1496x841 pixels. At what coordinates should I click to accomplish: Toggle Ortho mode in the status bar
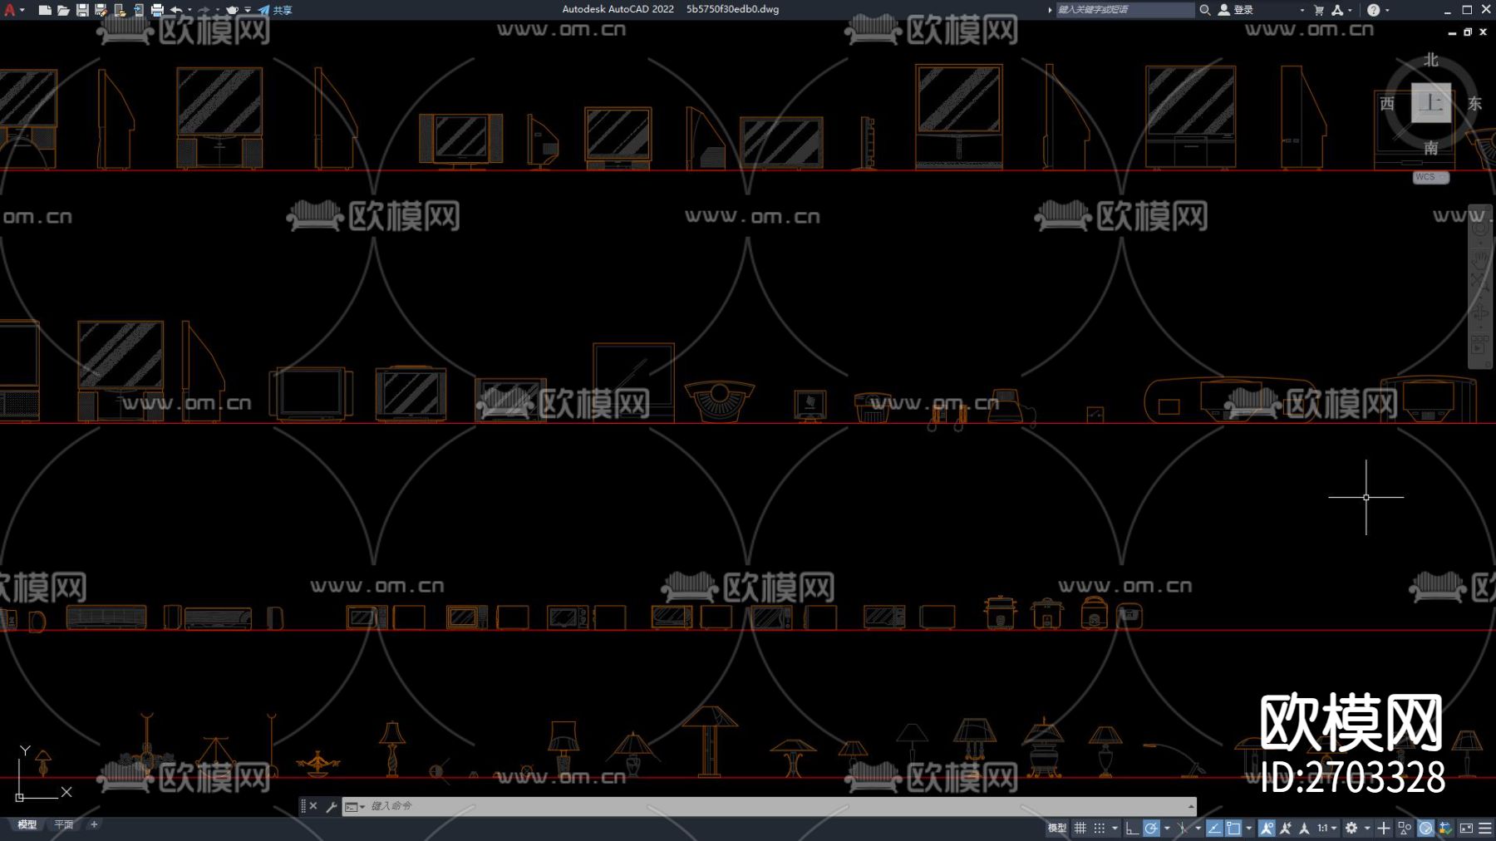coord(1132,828)
